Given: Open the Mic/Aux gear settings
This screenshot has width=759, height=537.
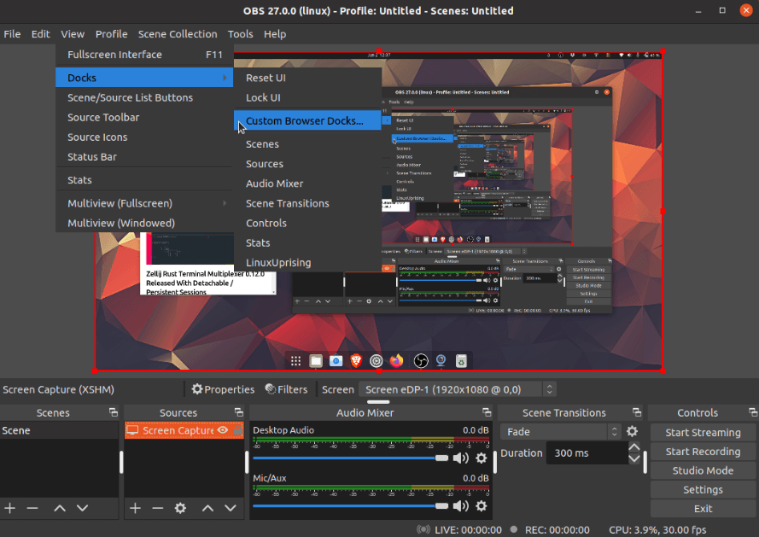Looking at the screenshot, I should click(x=482, y=506).
